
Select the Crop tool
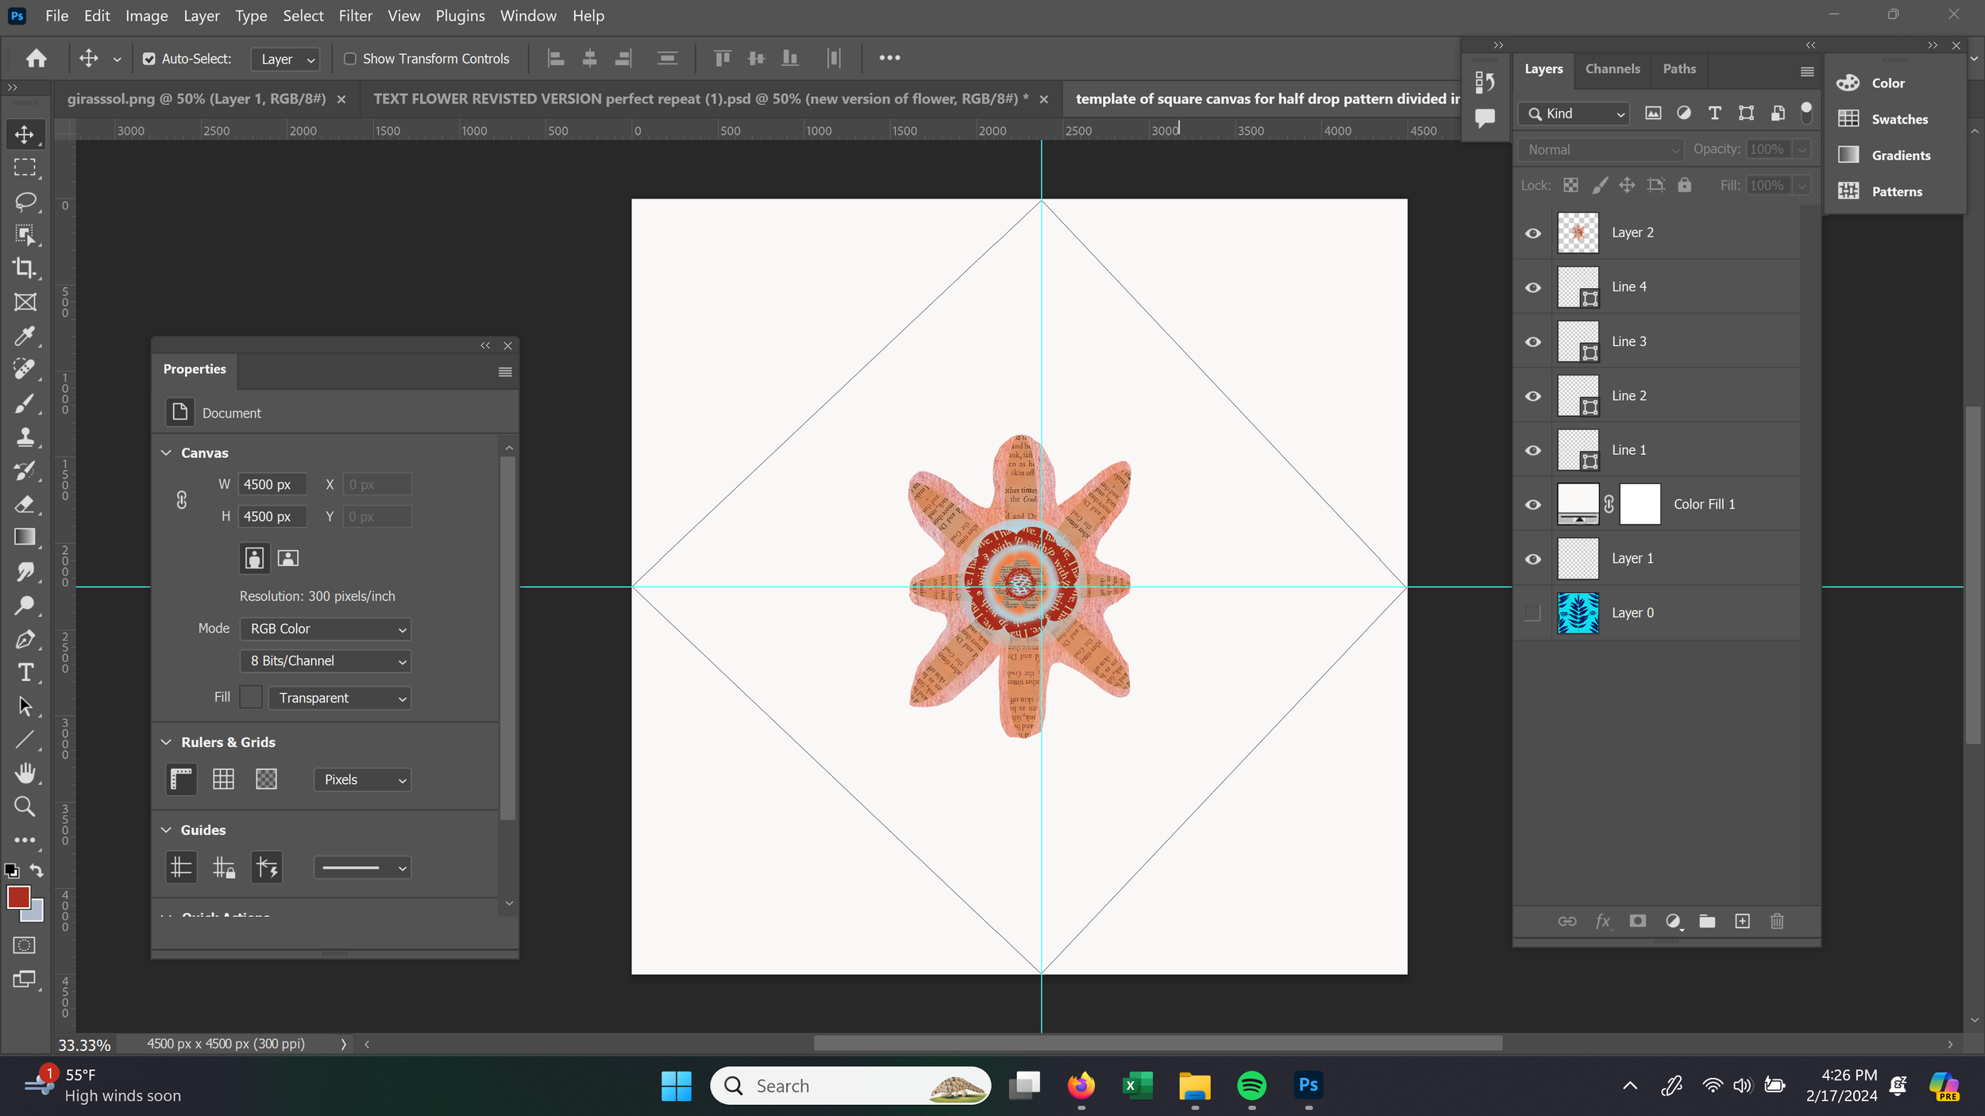25,268
